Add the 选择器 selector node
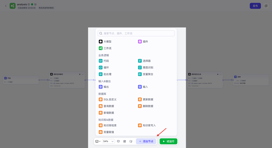 tap(144, 61)
